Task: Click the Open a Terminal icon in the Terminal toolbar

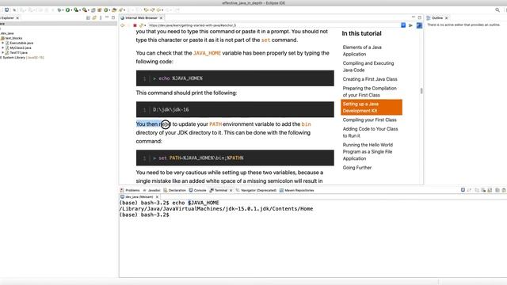Action: tap(463, 190)
